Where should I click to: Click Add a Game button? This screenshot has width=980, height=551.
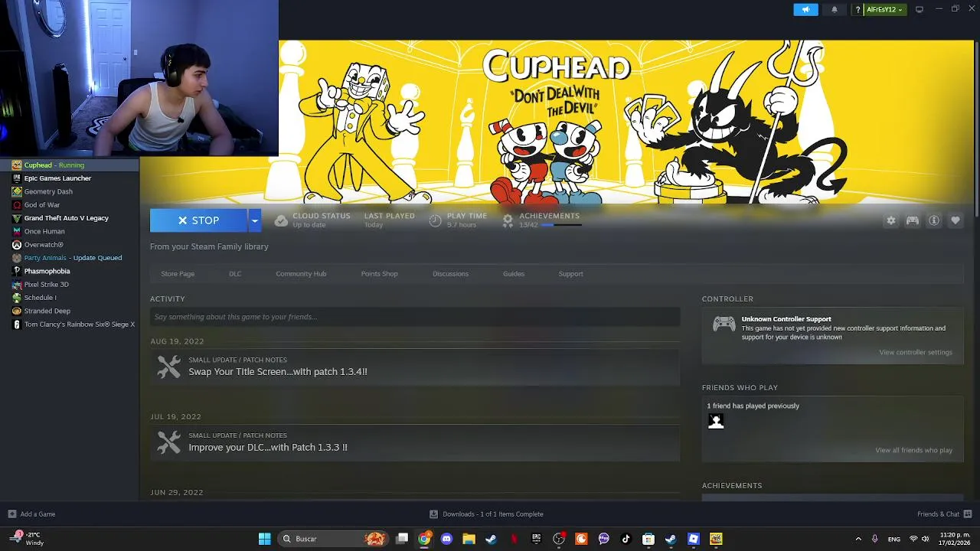(31, 514)
